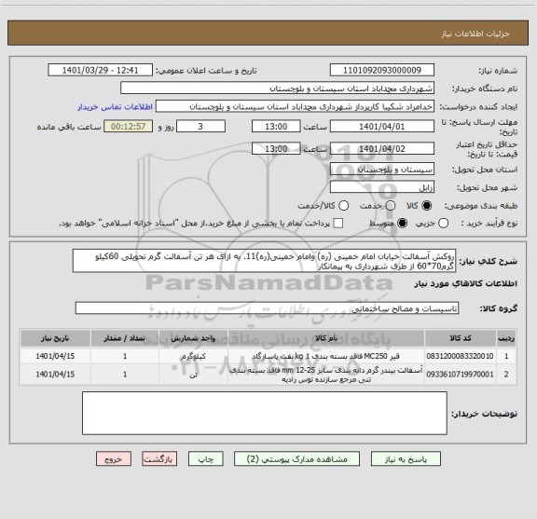This screenshot has width=537, height=519.
Task: Click the پاسخ به نیاز button
Action: coord(406,458)
